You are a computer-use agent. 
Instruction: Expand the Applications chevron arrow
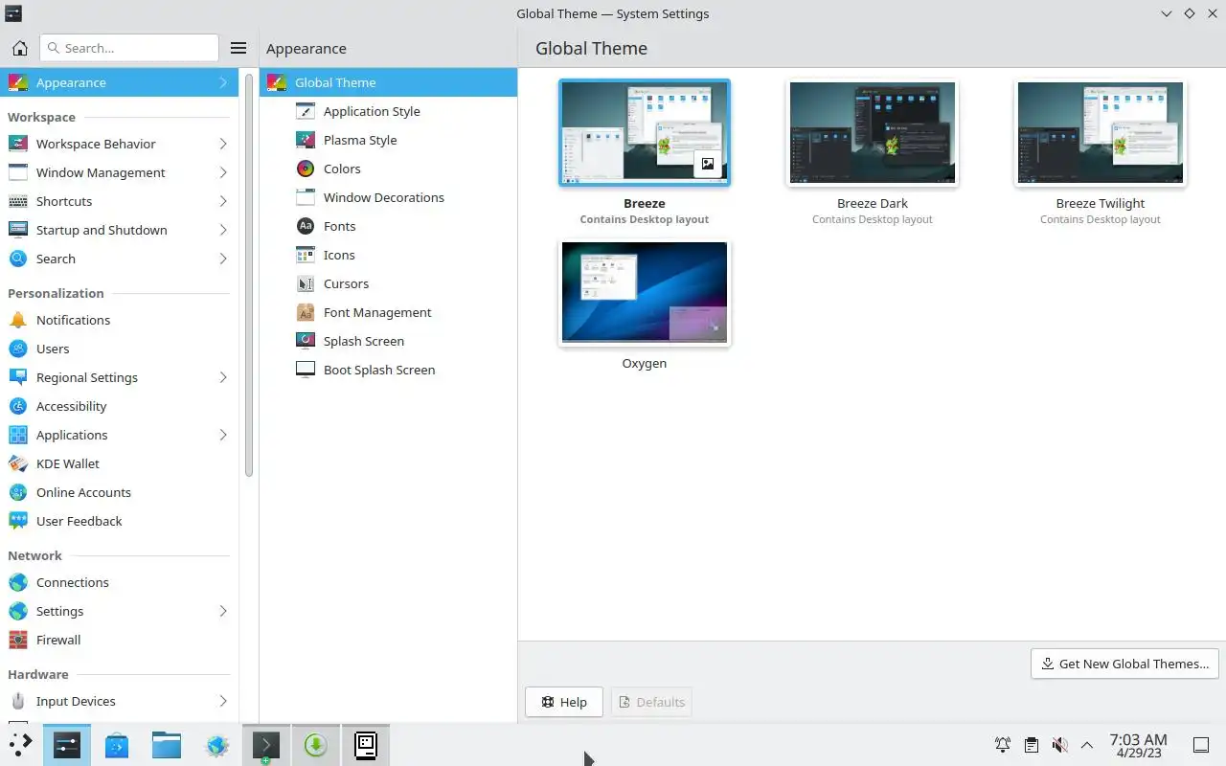pos(223,435)
